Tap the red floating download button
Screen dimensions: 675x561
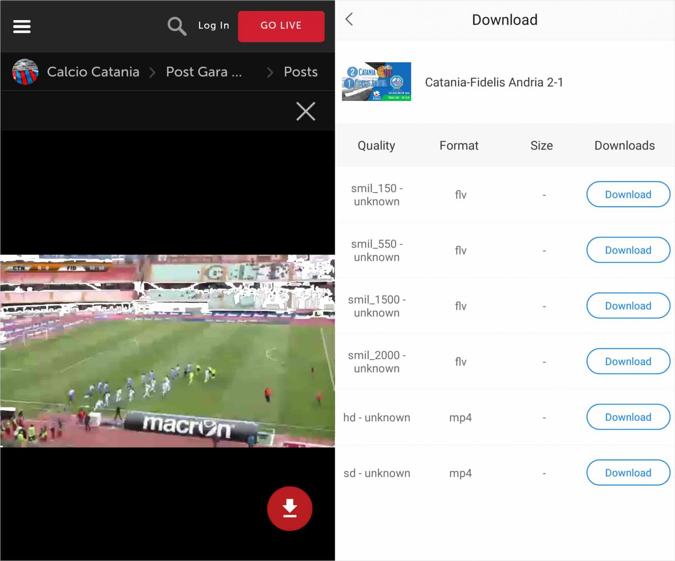click(x=290, y=509)
